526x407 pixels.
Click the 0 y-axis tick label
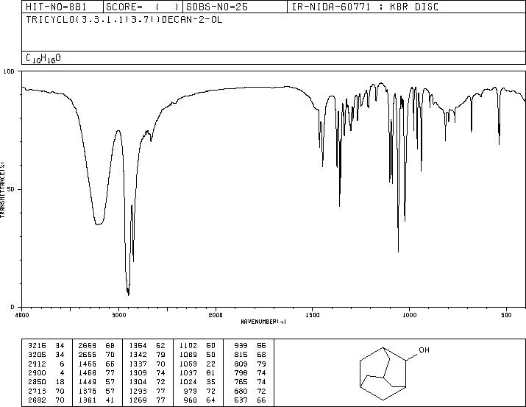[13, 307]
